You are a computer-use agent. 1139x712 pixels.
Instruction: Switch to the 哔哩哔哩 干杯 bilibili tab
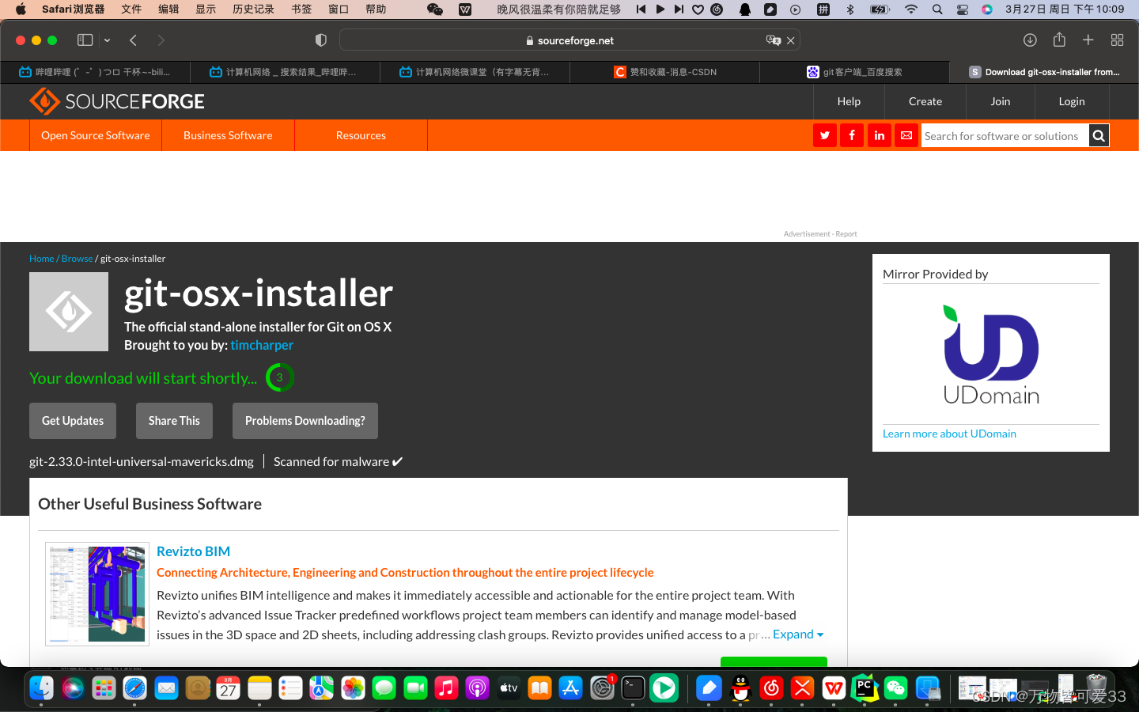tap(95, 72)
